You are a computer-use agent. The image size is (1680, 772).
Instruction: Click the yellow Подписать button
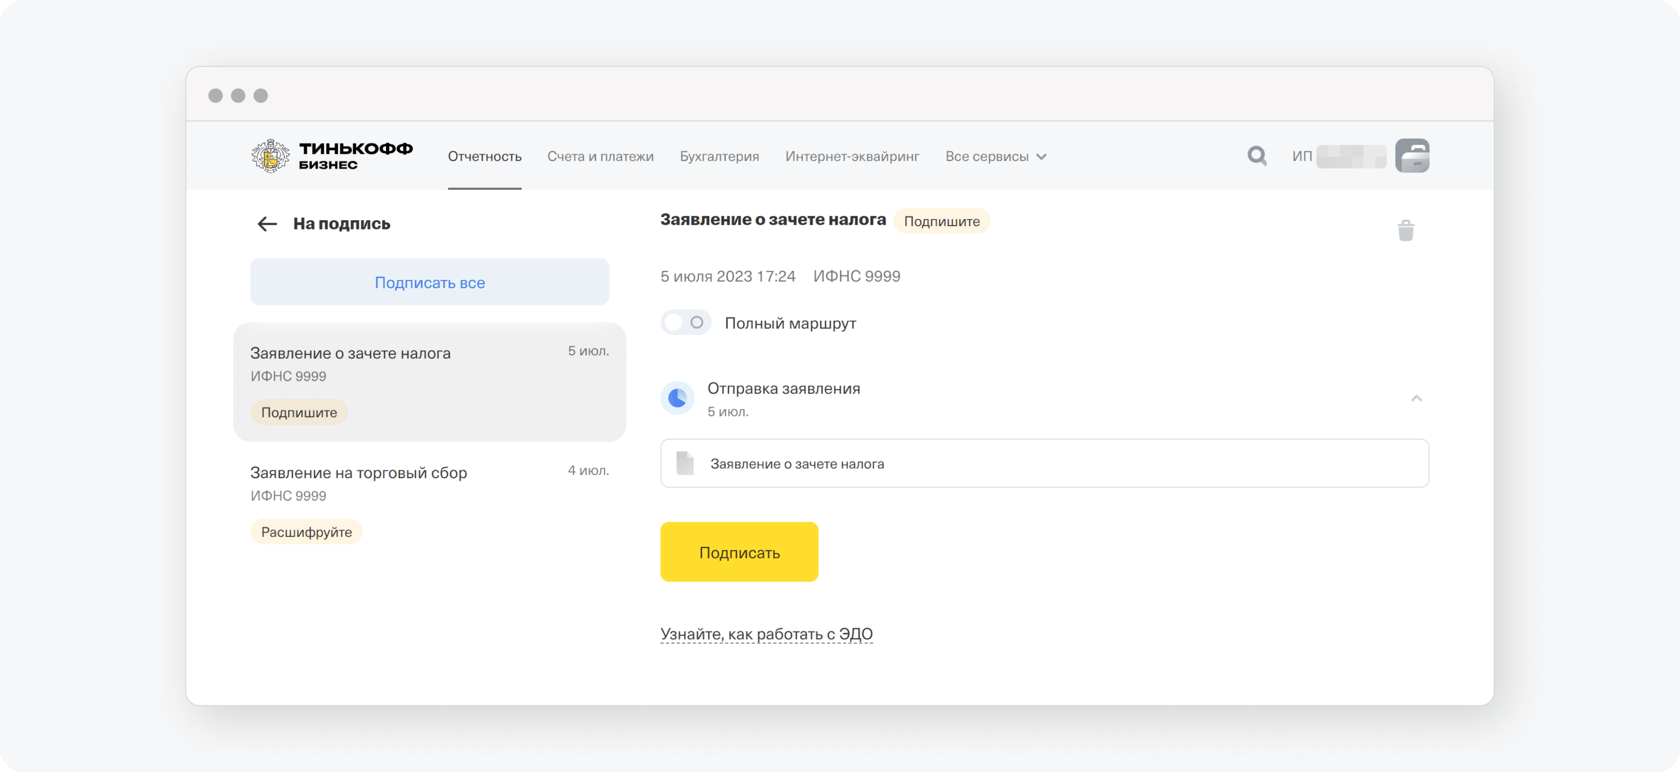[x=739, y=552]
